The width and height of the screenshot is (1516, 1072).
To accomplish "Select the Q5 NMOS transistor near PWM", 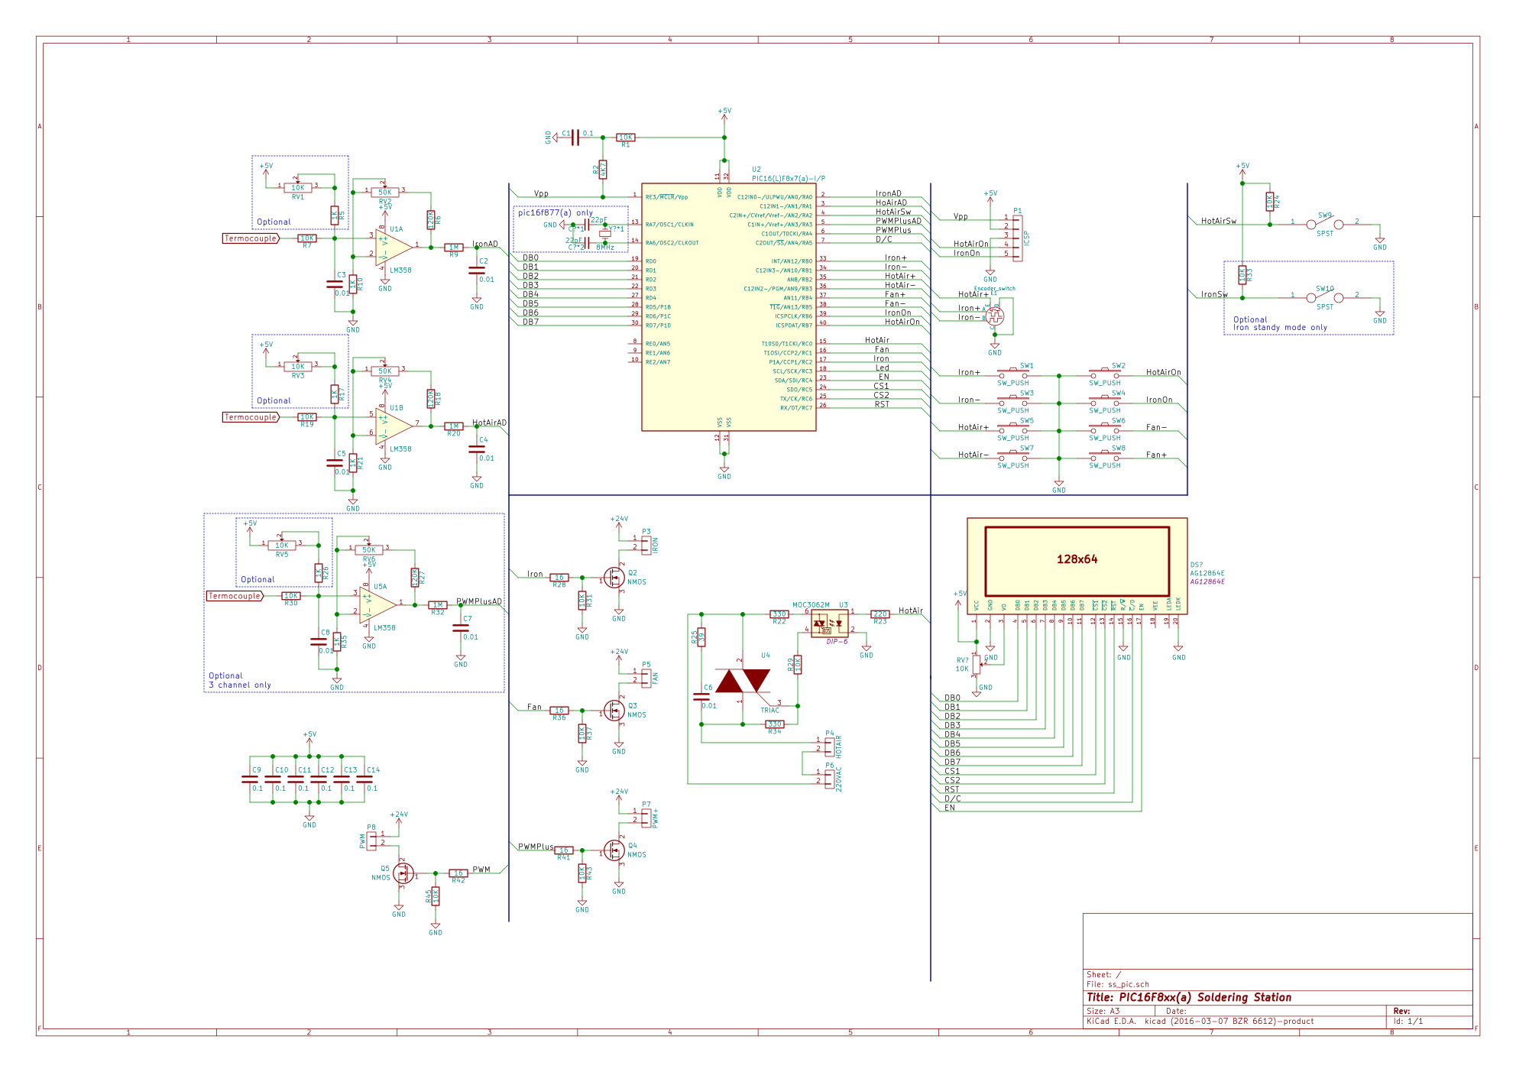I will (x=403, y=873).
